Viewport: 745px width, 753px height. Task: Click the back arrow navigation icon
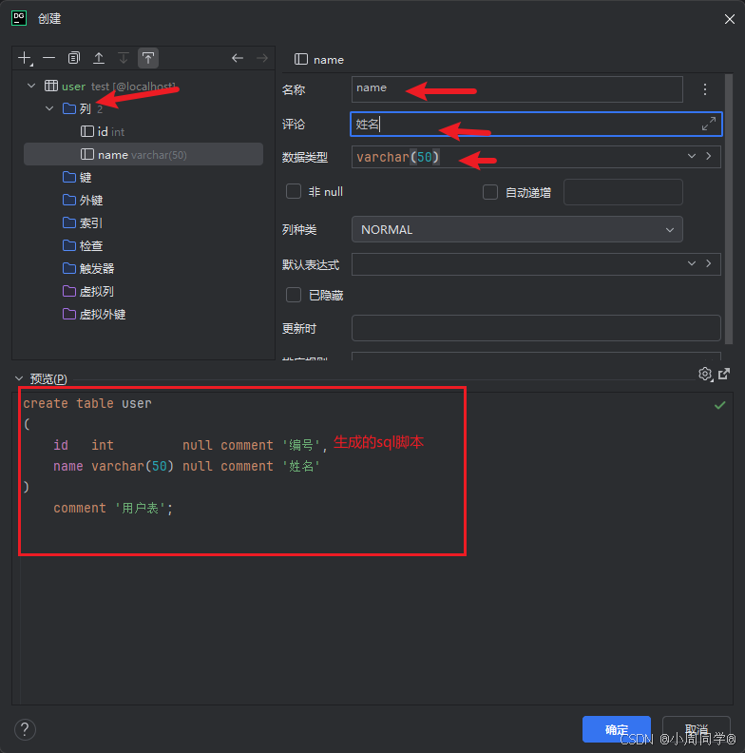pyautogui.click(x=238, y=58)
